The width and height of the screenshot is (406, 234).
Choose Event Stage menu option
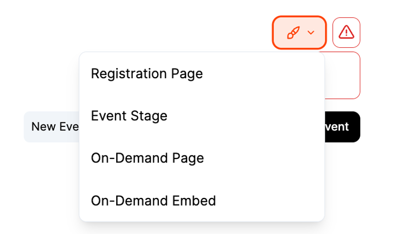click(x=201, y=116)
